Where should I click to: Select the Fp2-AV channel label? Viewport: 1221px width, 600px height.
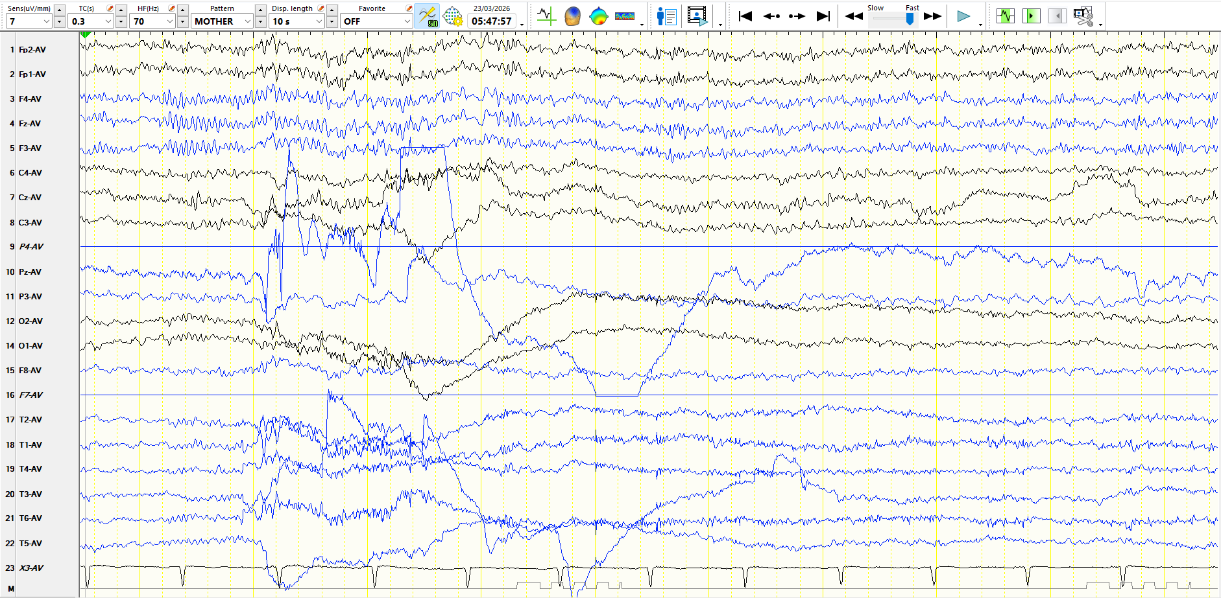click(x=32, y=50)
